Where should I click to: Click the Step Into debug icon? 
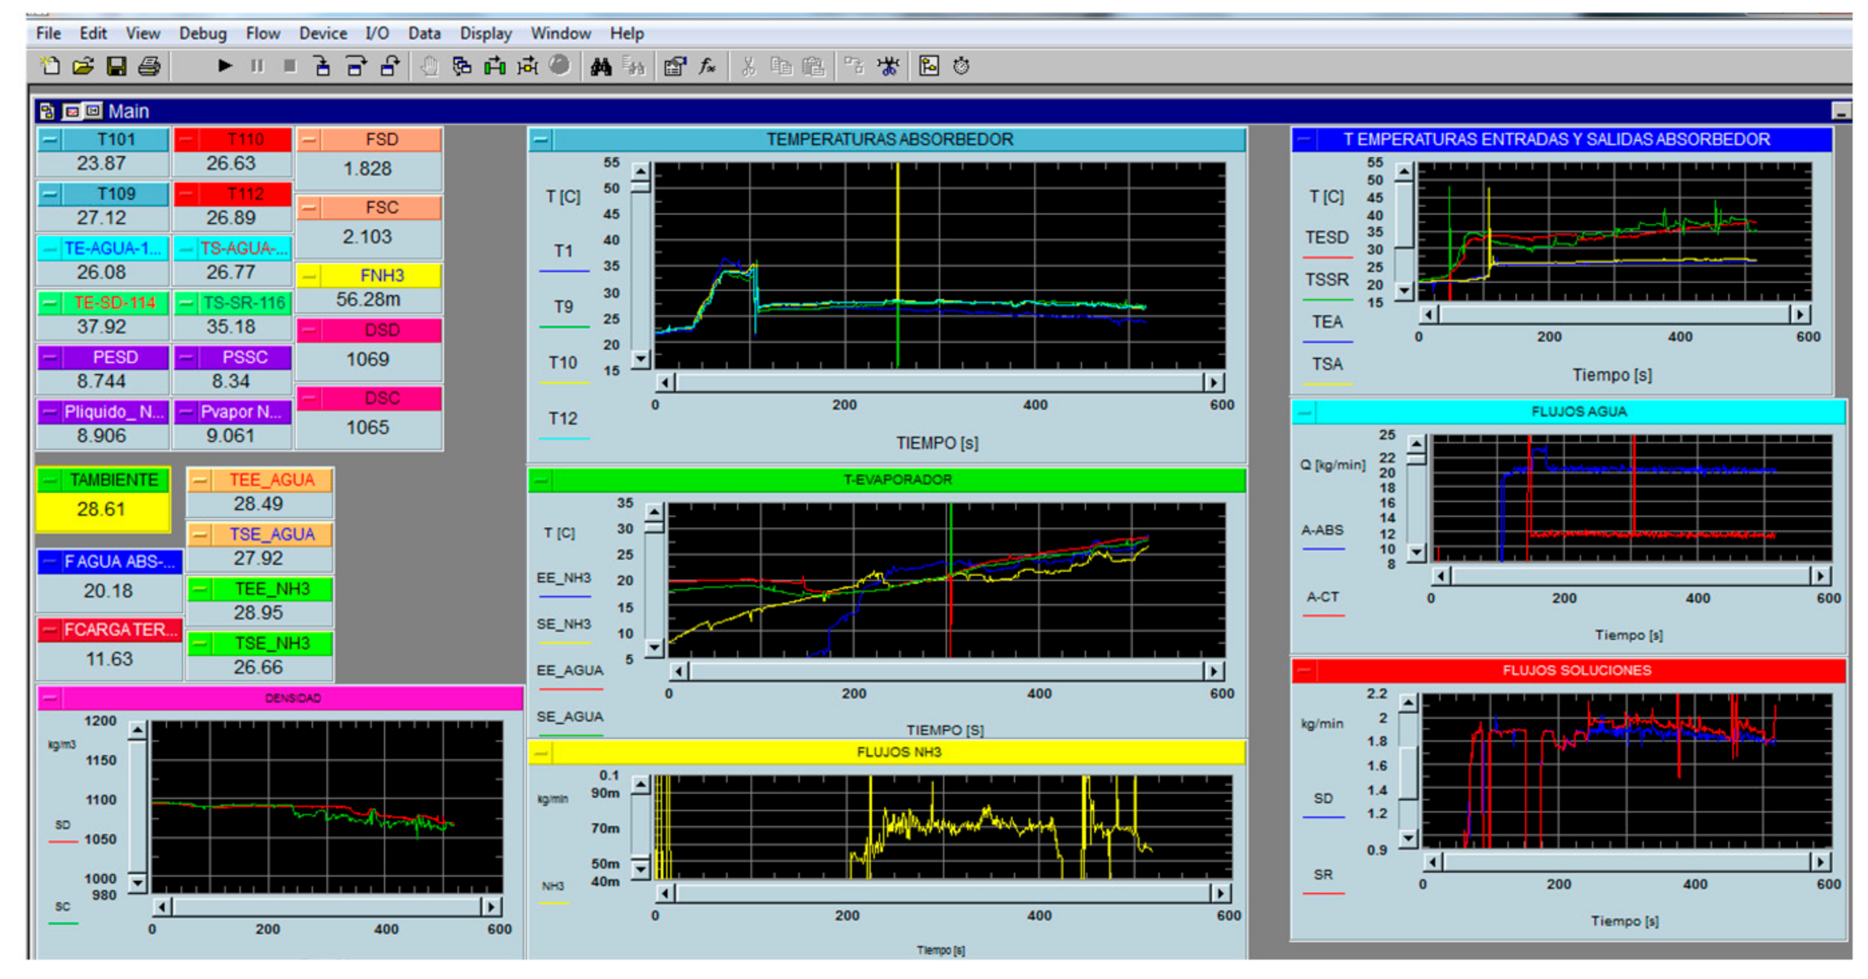click(x=322, y=66)
